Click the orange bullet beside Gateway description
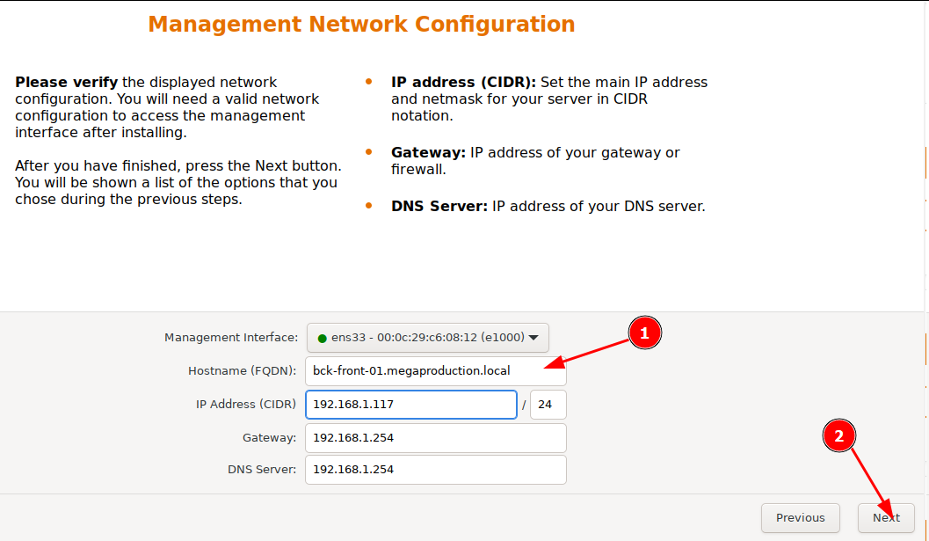 (368, 153)
